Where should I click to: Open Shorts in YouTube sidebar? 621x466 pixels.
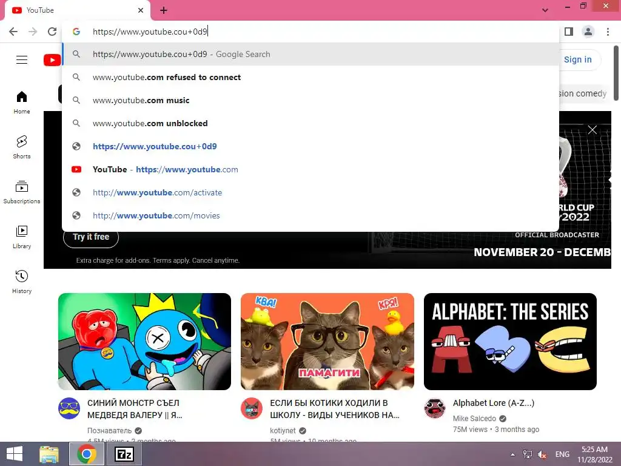(22, 147)
